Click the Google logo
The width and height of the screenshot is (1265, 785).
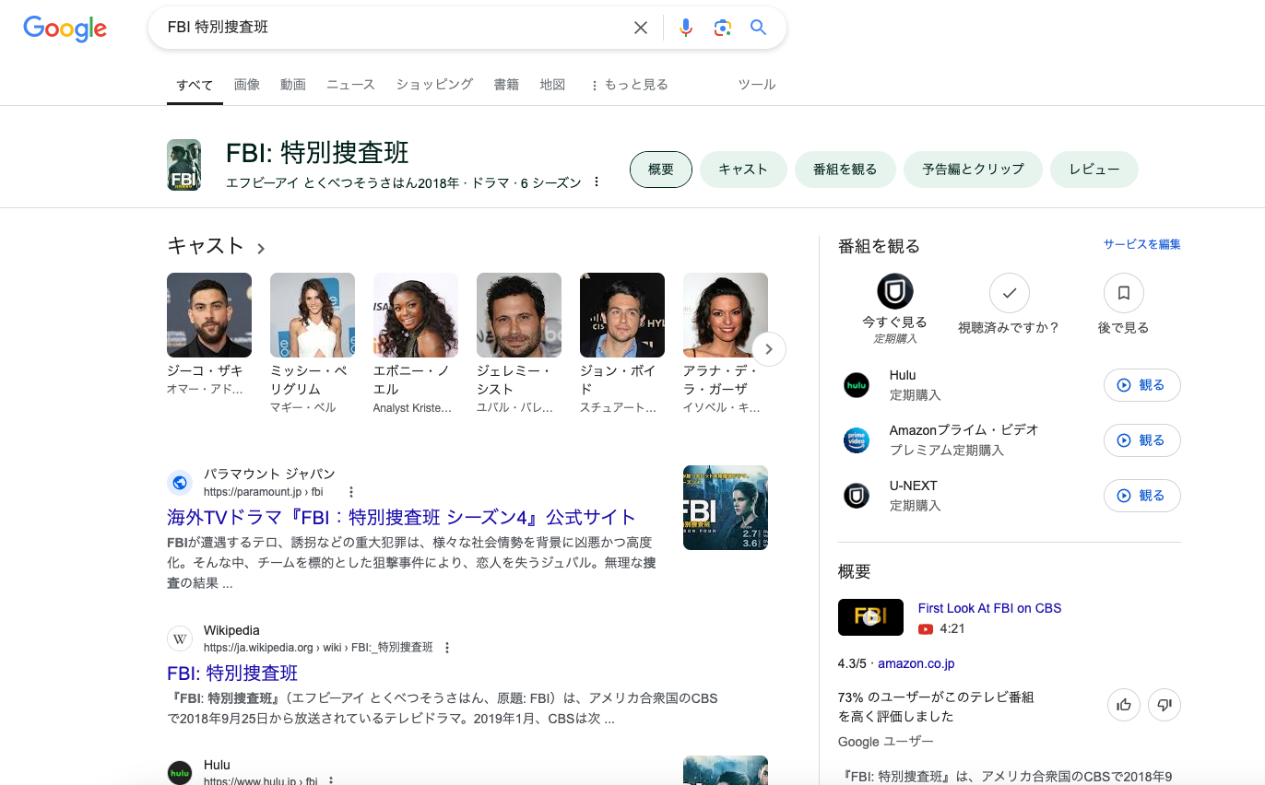[x=65, y=29]
